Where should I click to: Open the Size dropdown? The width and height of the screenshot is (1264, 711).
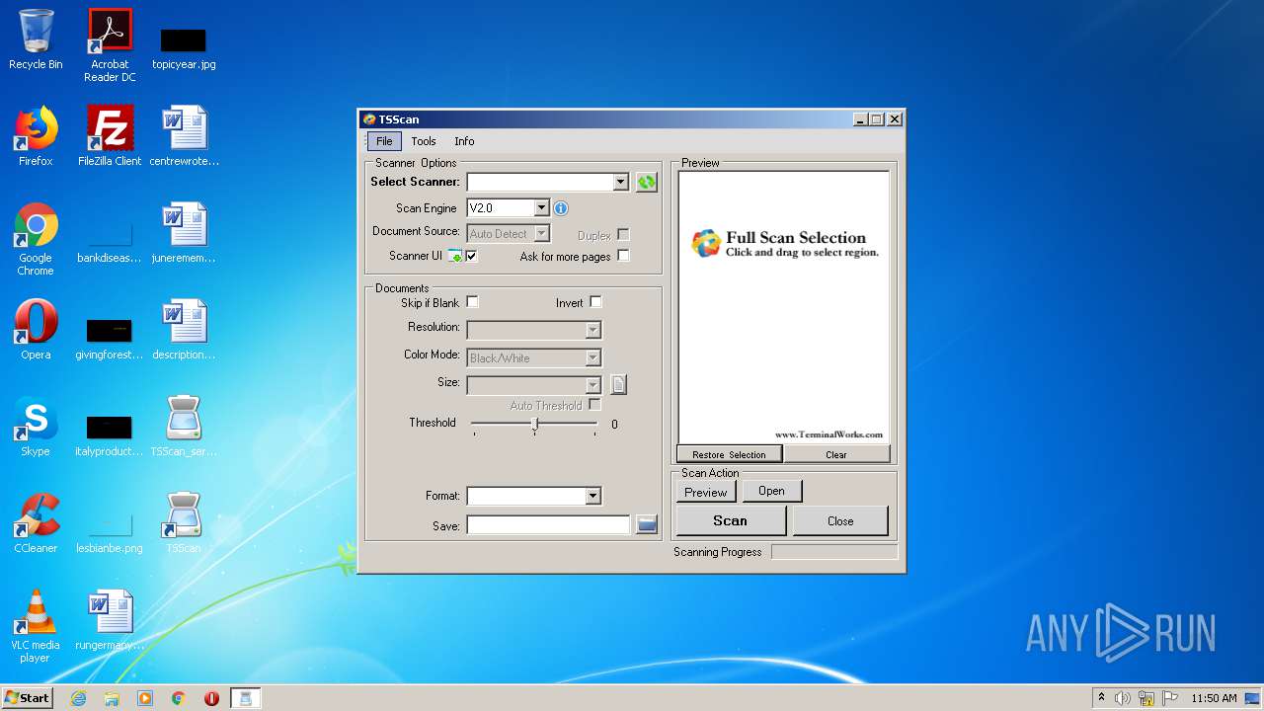[x=592, y=385]
